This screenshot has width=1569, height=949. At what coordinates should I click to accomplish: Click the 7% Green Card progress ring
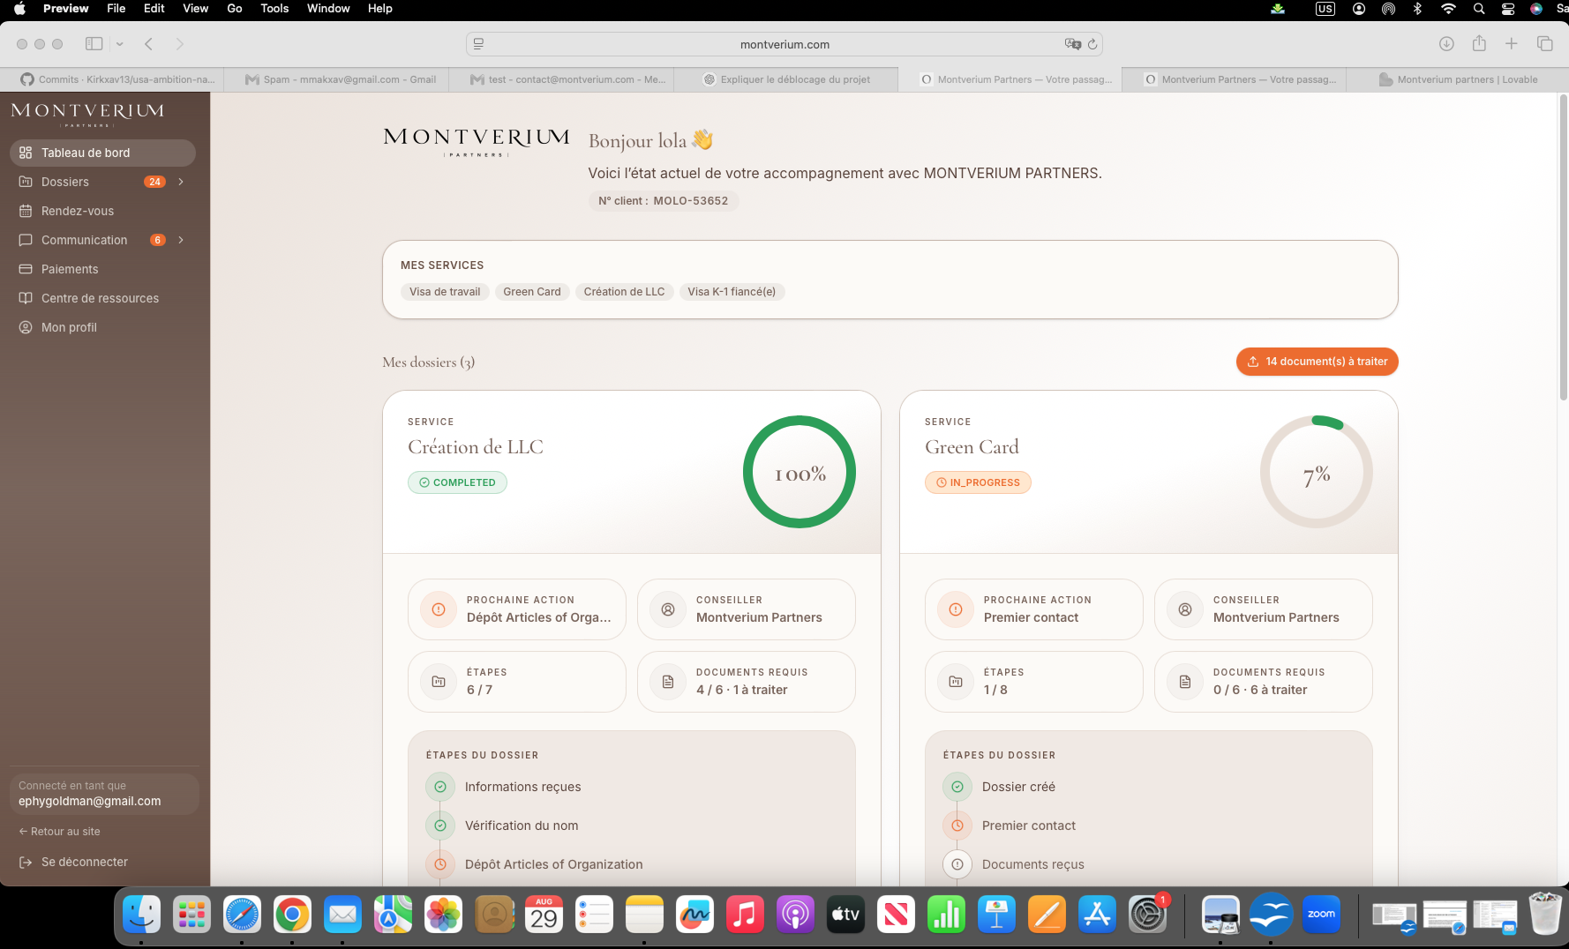1317,472
